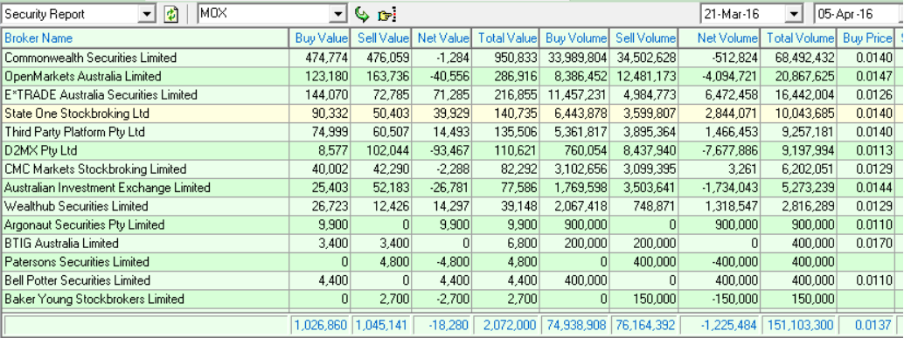
Task: Sort by Total Volume column header
Action: click(x=798, y=38)
